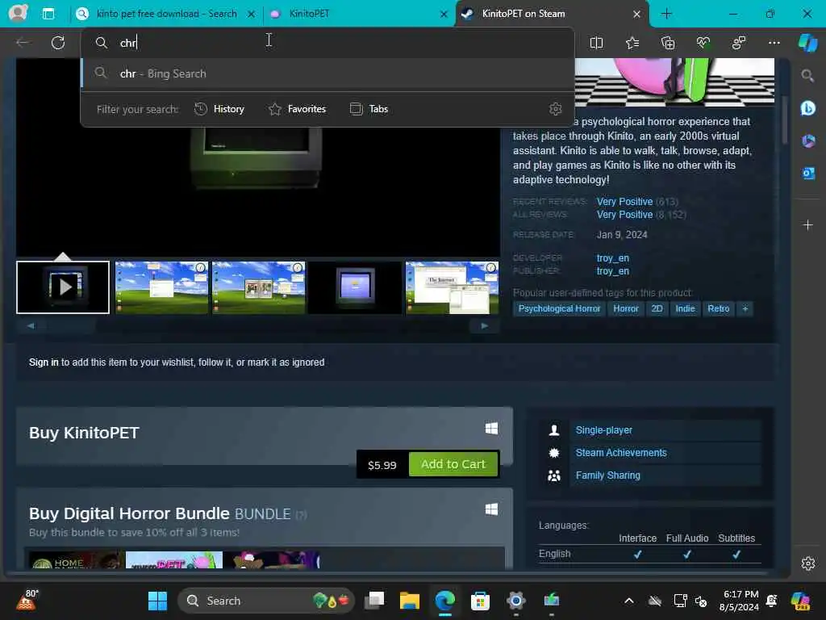This screenshot has height=620, width=826.
Task: Open the weather widget showing 80°
Action: click(27, 600)
